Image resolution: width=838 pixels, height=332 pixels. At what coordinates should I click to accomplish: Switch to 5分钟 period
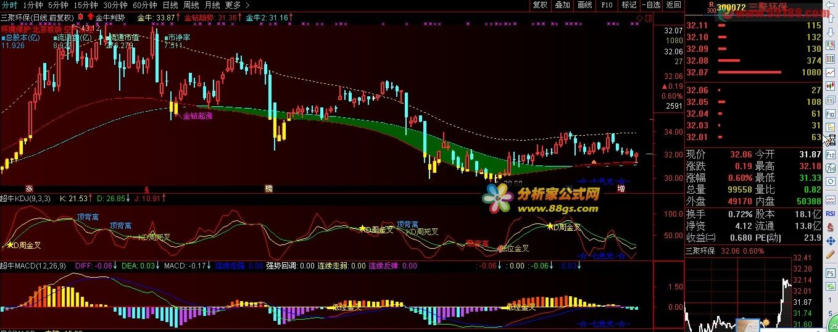(58, 5)
